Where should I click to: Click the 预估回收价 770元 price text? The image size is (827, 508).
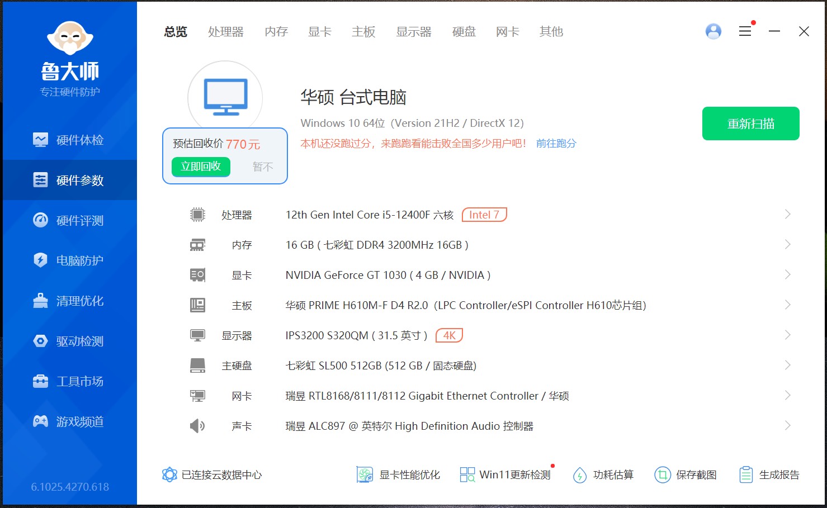(x=216, y=144)
